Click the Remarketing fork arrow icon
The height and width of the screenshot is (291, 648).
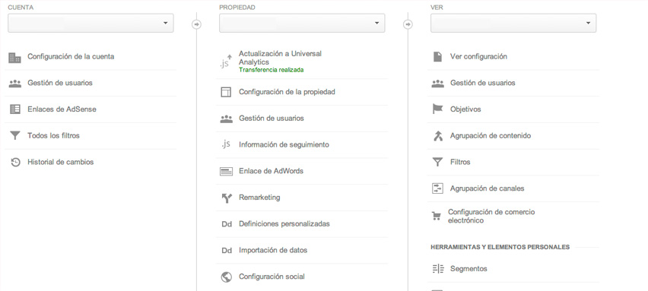click(x=227, y=198)
